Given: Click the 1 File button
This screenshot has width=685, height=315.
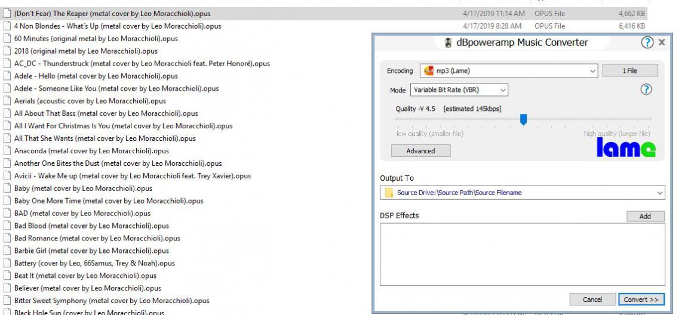Looking at the screenshot, I should [x=629, y=71].
